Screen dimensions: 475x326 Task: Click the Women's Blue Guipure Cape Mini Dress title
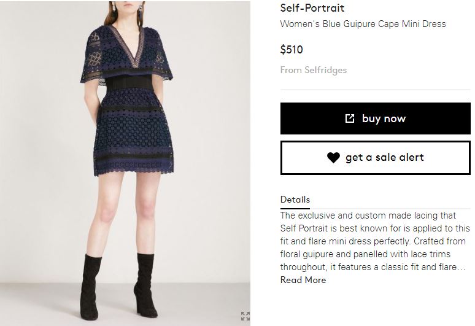pyautogui.click(x=363, y=24)
